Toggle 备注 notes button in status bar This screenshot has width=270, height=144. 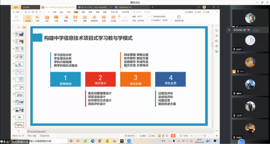[x=143, y=136]
